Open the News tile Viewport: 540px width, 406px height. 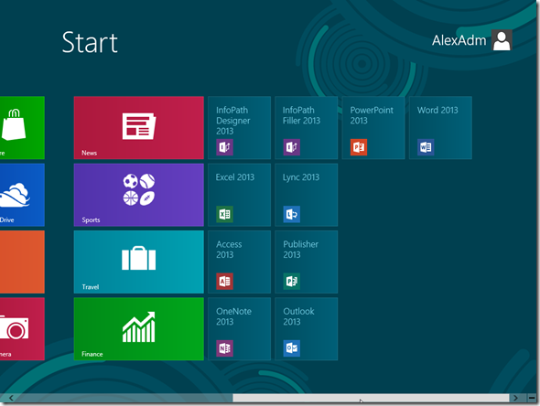(139, 128)
